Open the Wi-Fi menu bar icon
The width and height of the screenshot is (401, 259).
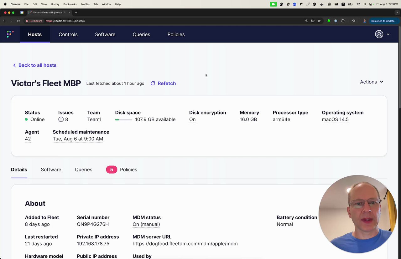pyautogui.click(x=358, y=4)
